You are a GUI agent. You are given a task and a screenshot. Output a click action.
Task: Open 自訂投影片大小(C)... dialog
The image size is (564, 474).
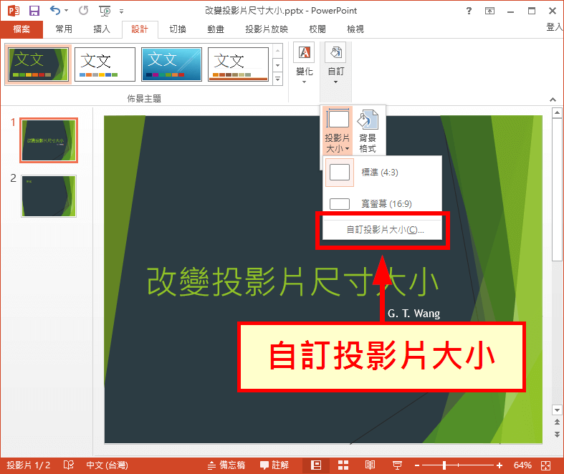pos(383,229)
